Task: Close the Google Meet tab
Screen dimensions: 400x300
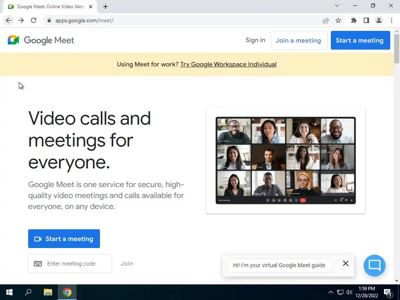Action: [91, 7]
